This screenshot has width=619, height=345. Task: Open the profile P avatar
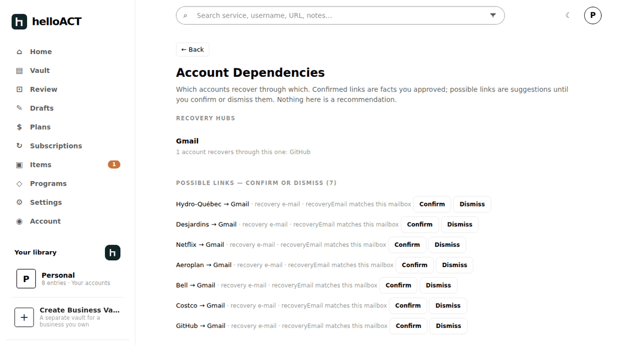click(592, 15)
